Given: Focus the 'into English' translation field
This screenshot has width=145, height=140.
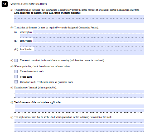Looking at the screenshot, I should click(88, 32).
